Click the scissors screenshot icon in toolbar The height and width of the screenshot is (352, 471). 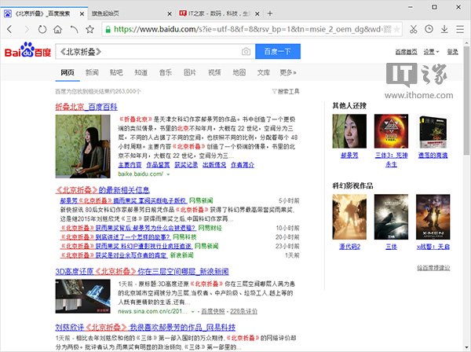pyautogui.click(x=414, y=29)
